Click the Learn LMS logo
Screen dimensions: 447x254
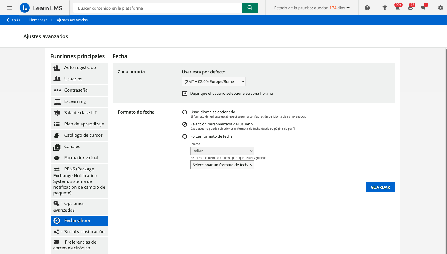41,8
